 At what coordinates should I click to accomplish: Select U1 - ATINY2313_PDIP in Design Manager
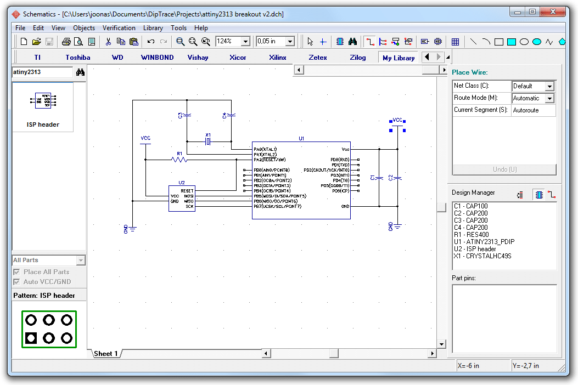point(484,242)
